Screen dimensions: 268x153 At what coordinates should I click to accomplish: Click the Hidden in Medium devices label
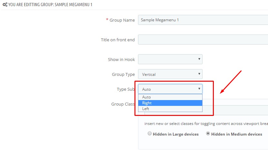coord(236,134)
